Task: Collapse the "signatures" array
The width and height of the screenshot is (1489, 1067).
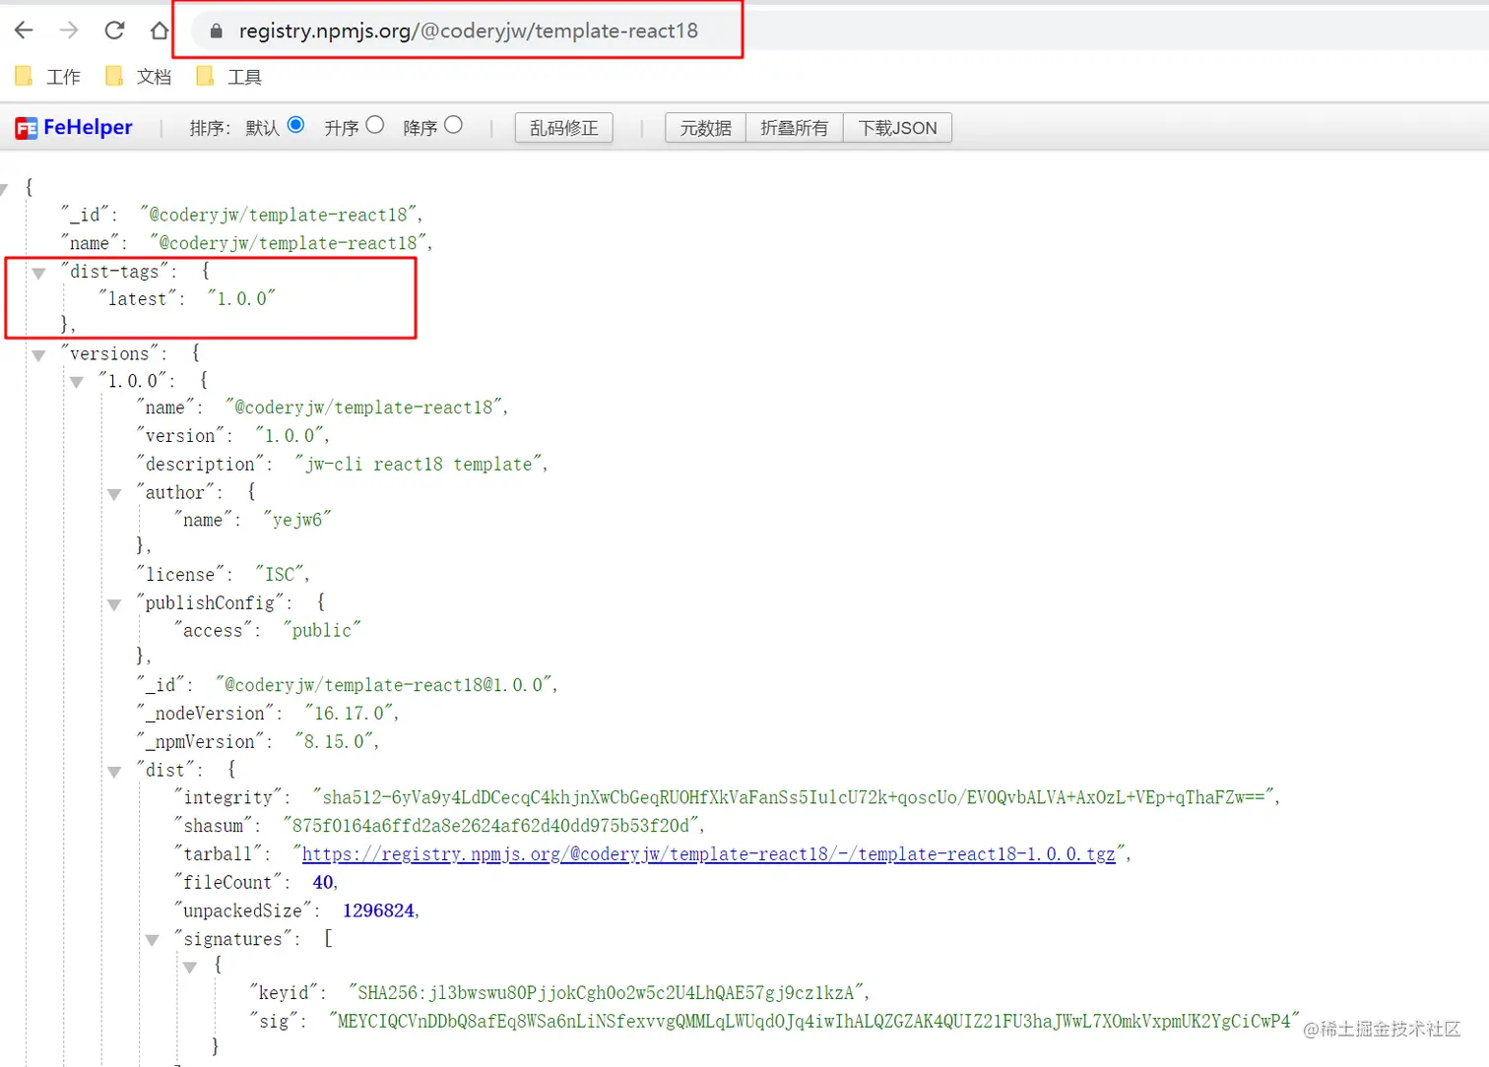Action: pos(153,941)
